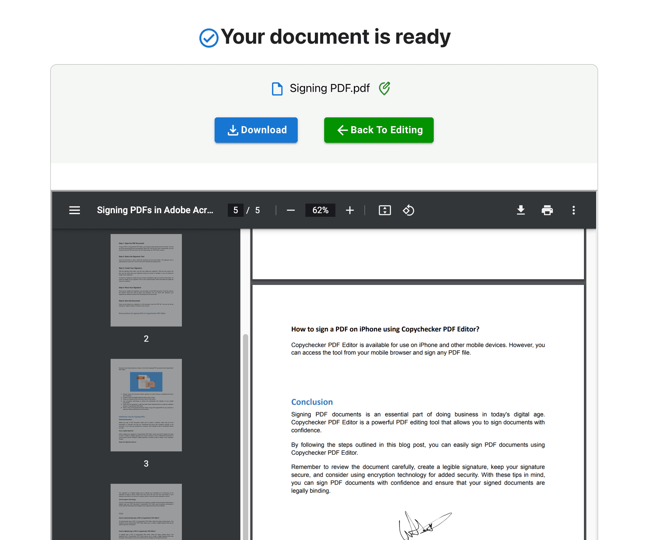Click the Download button
647x540 pixels.
(256, 130)
